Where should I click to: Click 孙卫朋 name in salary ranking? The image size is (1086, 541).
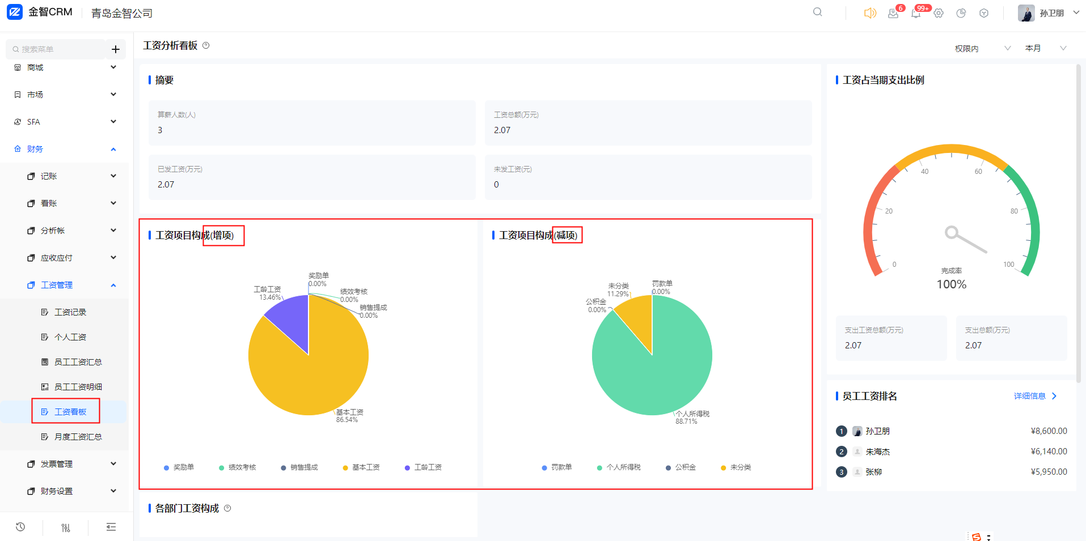(877, 431)
